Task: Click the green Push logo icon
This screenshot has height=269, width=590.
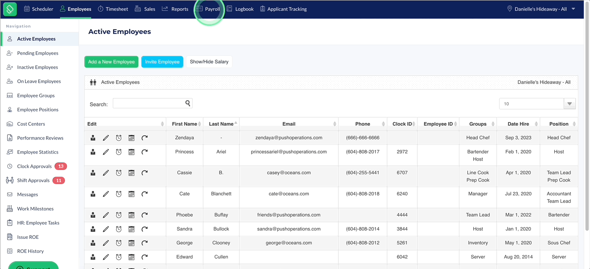Action: pyautogui.click(x=10, y=9)
